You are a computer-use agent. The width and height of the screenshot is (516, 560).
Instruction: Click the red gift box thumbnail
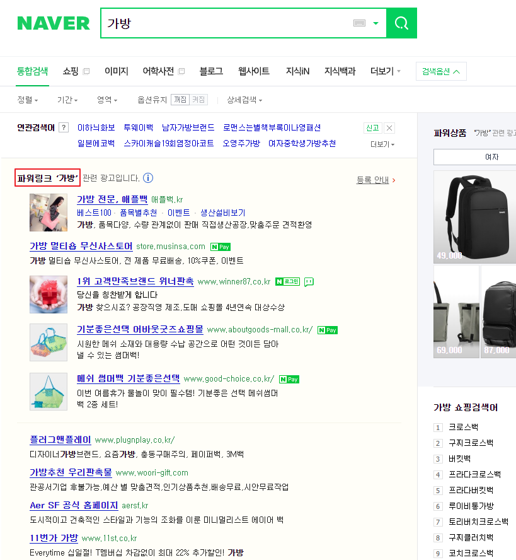pyautogui.click(x=49, y=295)
